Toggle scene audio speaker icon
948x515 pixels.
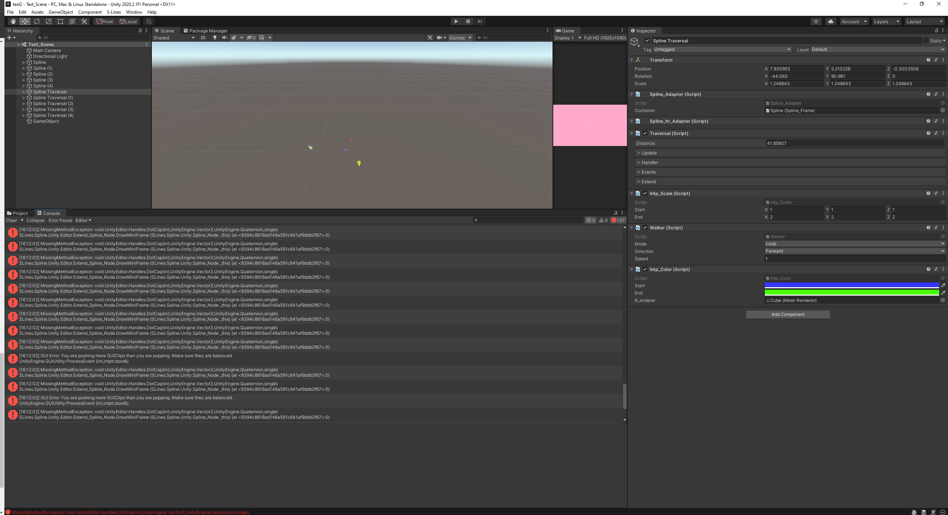pos(224,38)
